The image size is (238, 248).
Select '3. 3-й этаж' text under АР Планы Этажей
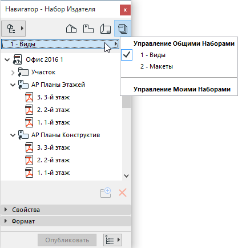pyautogui.click(x=54, y=97)
